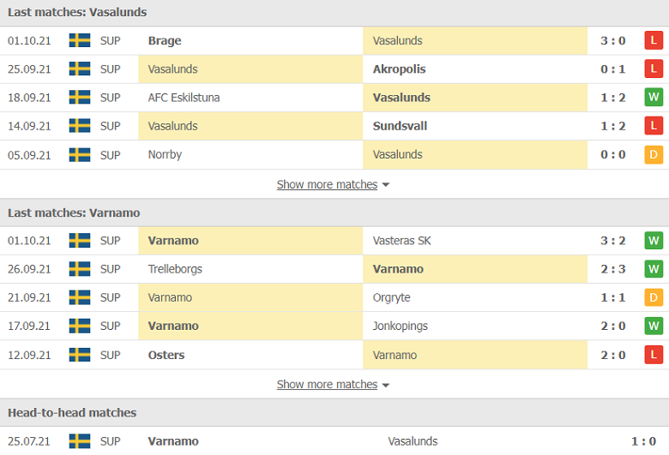Screen dimensions: 669x455
Task: Select the 1:0 head-to-head score
Action: pyautogui.click(x=643, y=441)
